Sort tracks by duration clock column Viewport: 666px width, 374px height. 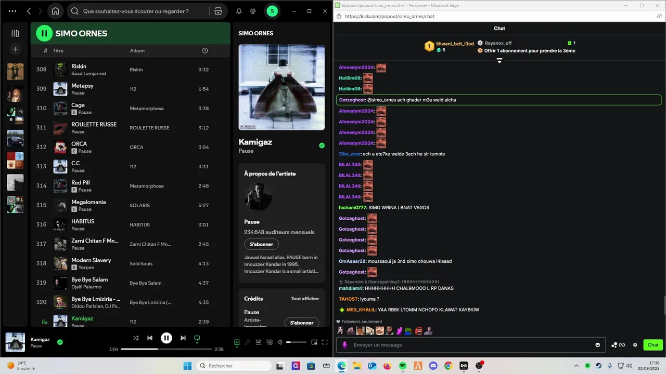[x=205, y=50]
